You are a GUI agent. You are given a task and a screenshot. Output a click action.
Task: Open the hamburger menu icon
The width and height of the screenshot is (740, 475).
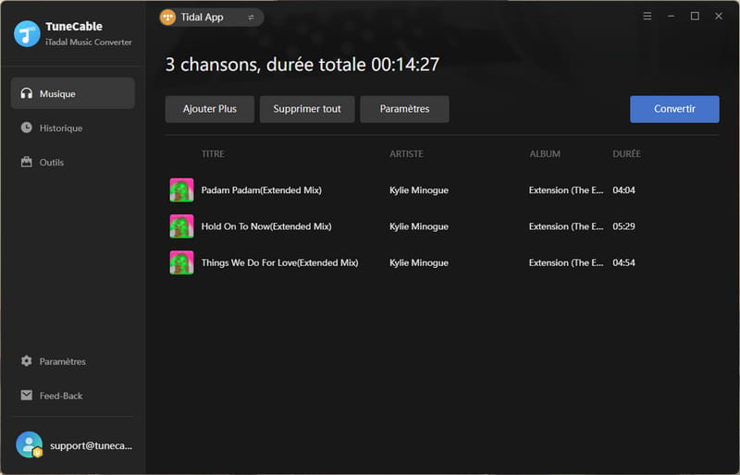tap(647, 16)
